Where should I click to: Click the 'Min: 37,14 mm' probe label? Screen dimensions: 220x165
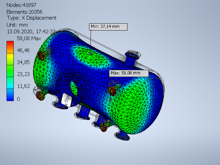[x=108, y=27]
